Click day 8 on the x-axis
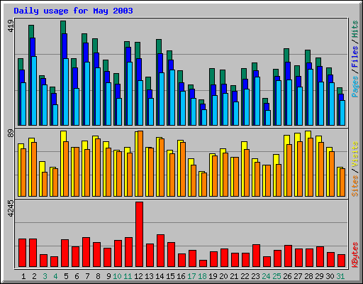This screenshot has width=363, height=284. (98, 276)
